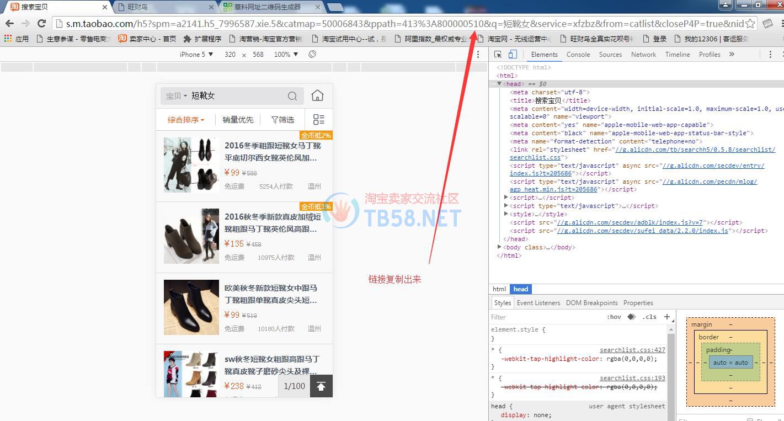The height and width of the screenshot is (421, 784).
Task: Click the scroll-to-top arrow button
Action: coord(321,386)
